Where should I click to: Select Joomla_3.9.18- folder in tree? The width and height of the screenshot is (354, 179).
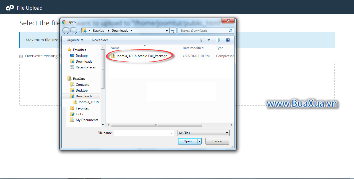[x=89, y=102]
